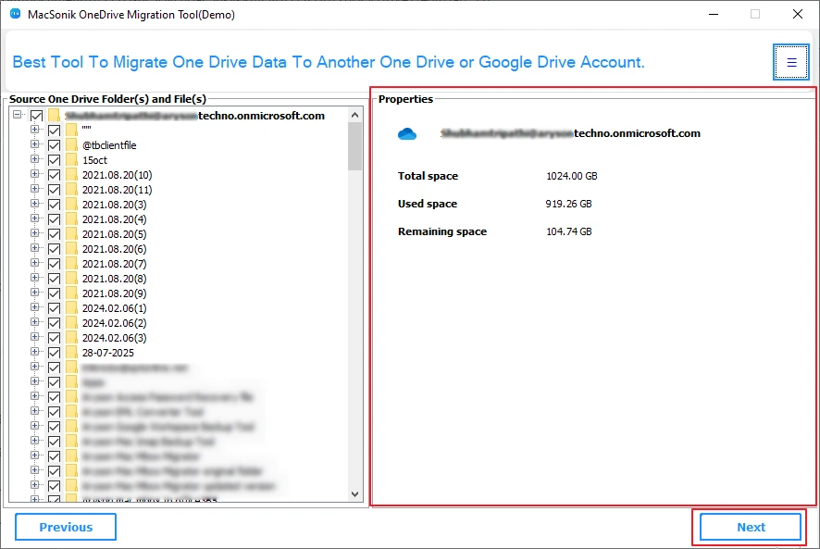Viewport: 820px width, 549px height.
Task: Toggle checkbox for 28-07-2025
Action: (54, 353)
